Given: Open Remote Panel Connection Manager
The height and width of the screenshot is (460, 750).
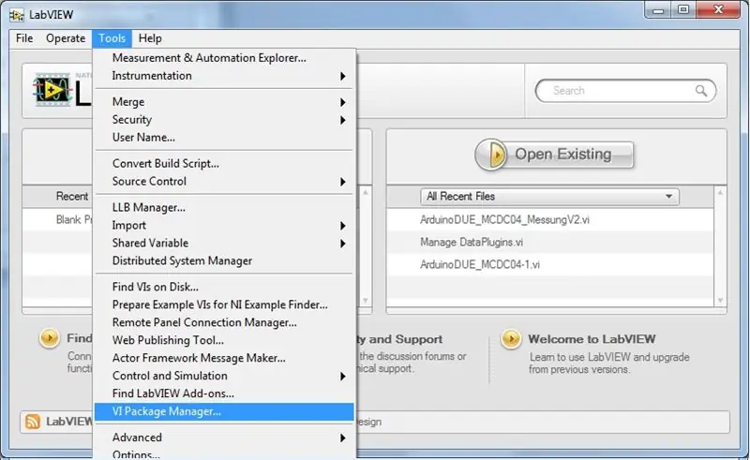Looking at the screenshot, I should [224, 322].
